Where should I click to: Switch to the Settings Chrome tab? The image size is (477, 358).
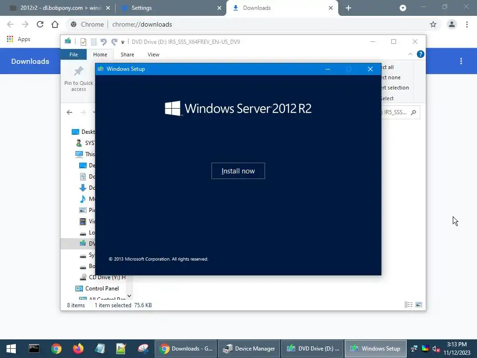click(x=170, y=8)
